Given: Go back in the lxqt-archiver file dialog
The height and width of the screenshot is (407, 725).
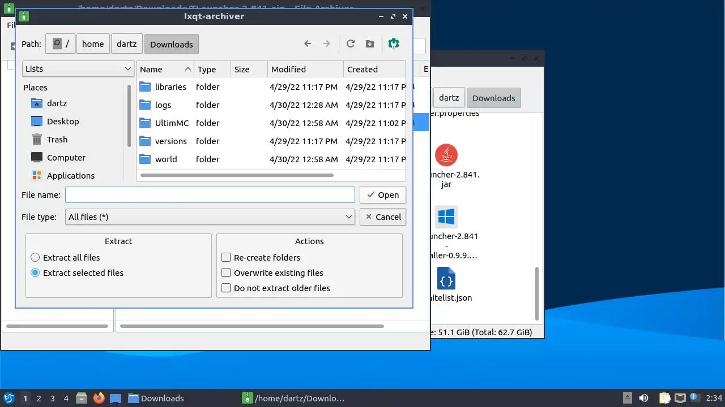Looking at the screenshot, I should [x=308, y=44].
